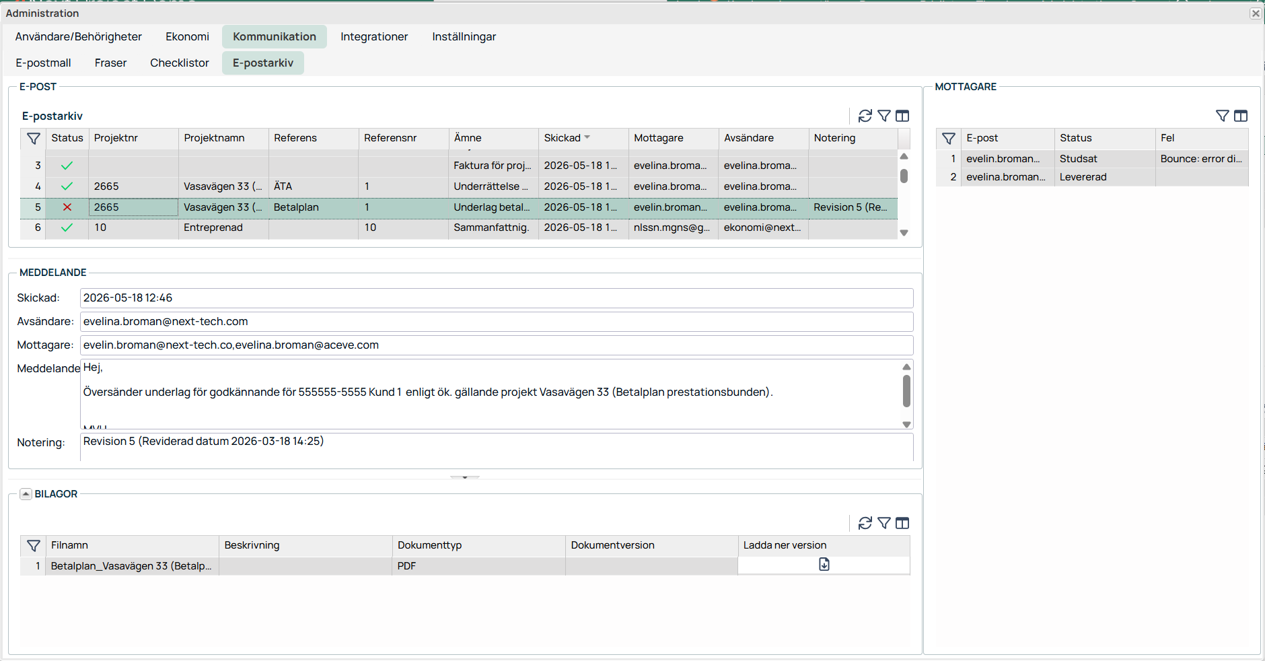Click the Mottagare input field
The image size is (1265, 661).
coord(497,345)
